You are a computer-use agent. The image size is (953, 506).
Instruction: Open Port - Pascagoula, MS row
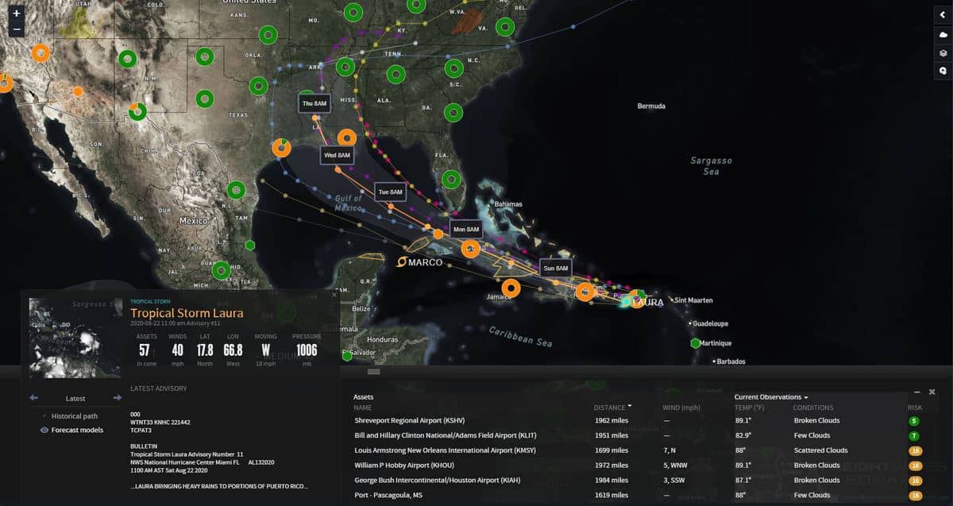coord(639,495)
